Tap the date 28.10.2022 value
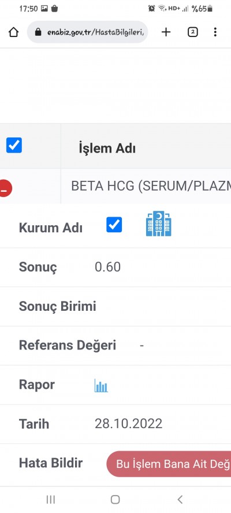231x513 pixels. (x=129, y=423)
